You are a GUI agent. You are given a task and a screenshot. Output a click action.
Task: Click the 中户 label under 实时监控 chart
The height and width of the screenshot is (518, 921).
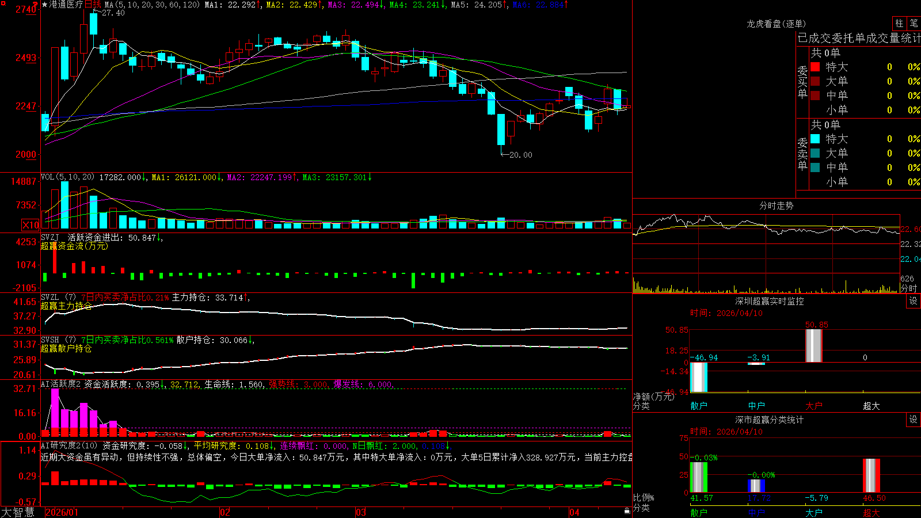[x=756, y=406]
